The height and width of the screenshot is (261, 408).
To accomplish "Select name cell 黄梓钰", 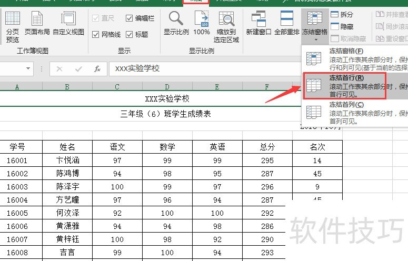I will [67, 239].
